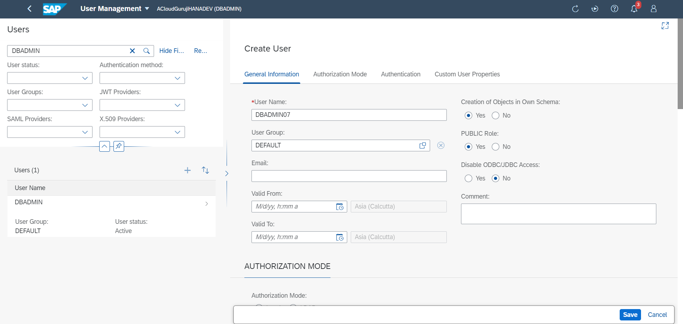Screen dimensions: 683x324
Task: Pin the filter bar
Action: [x=119, y=146]
